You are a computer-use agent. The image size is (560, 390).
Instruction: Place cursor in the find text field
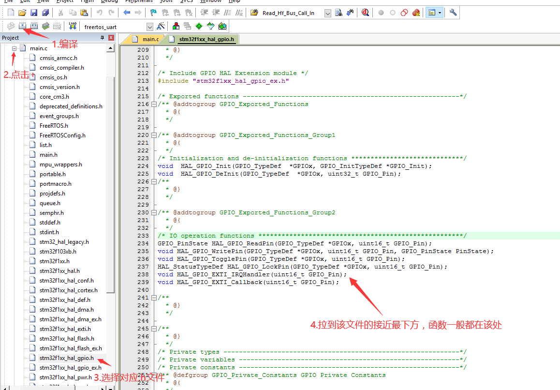(x=292, y=13)
